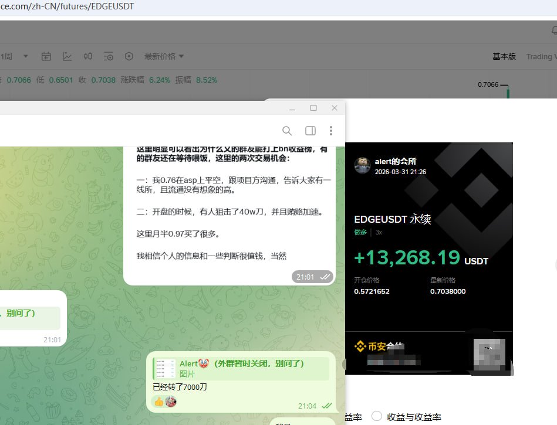557x425 pixels.
Task: Click profit value +13,268.19 USDT
Action: coord(421,257)
